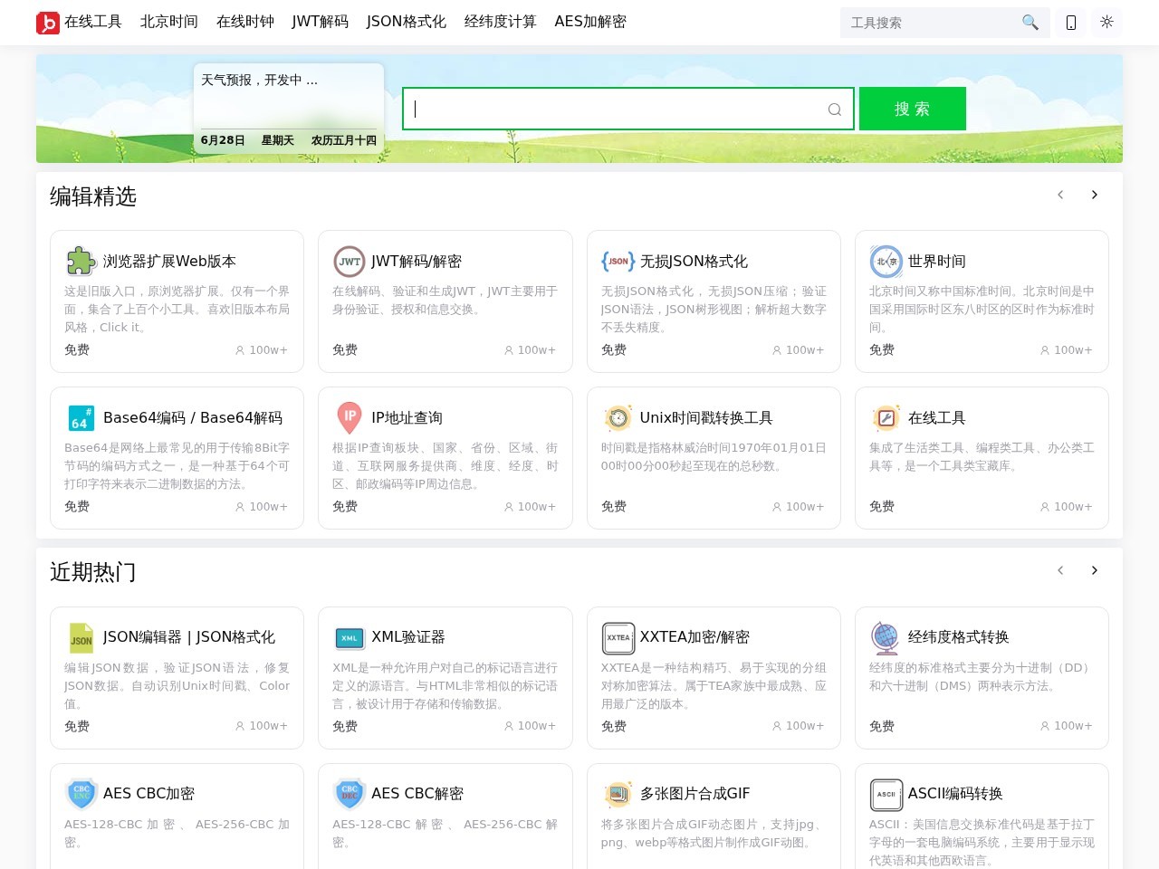Image resolution: width=1159 pixels, height=869 pixels.
Task: Click the green 搜索 button
Action: tap(913, 109)
